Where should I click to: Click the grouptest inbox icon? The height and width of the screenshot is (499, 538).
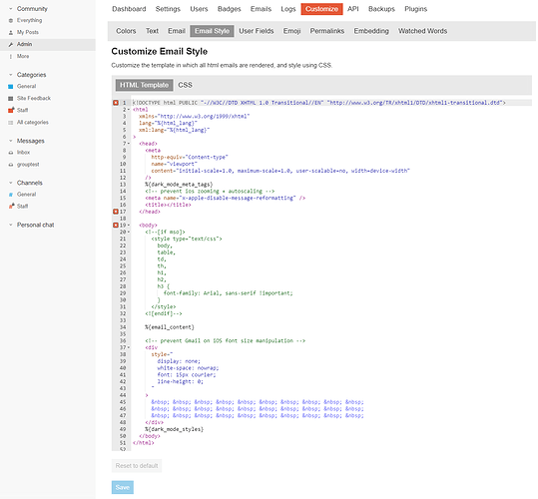[11, 165]
